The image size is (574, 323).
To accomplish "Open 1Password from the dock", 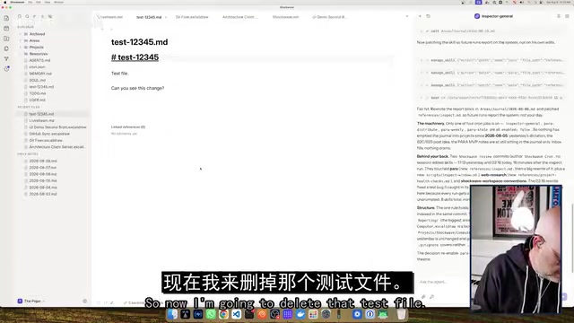I will 370,314.
